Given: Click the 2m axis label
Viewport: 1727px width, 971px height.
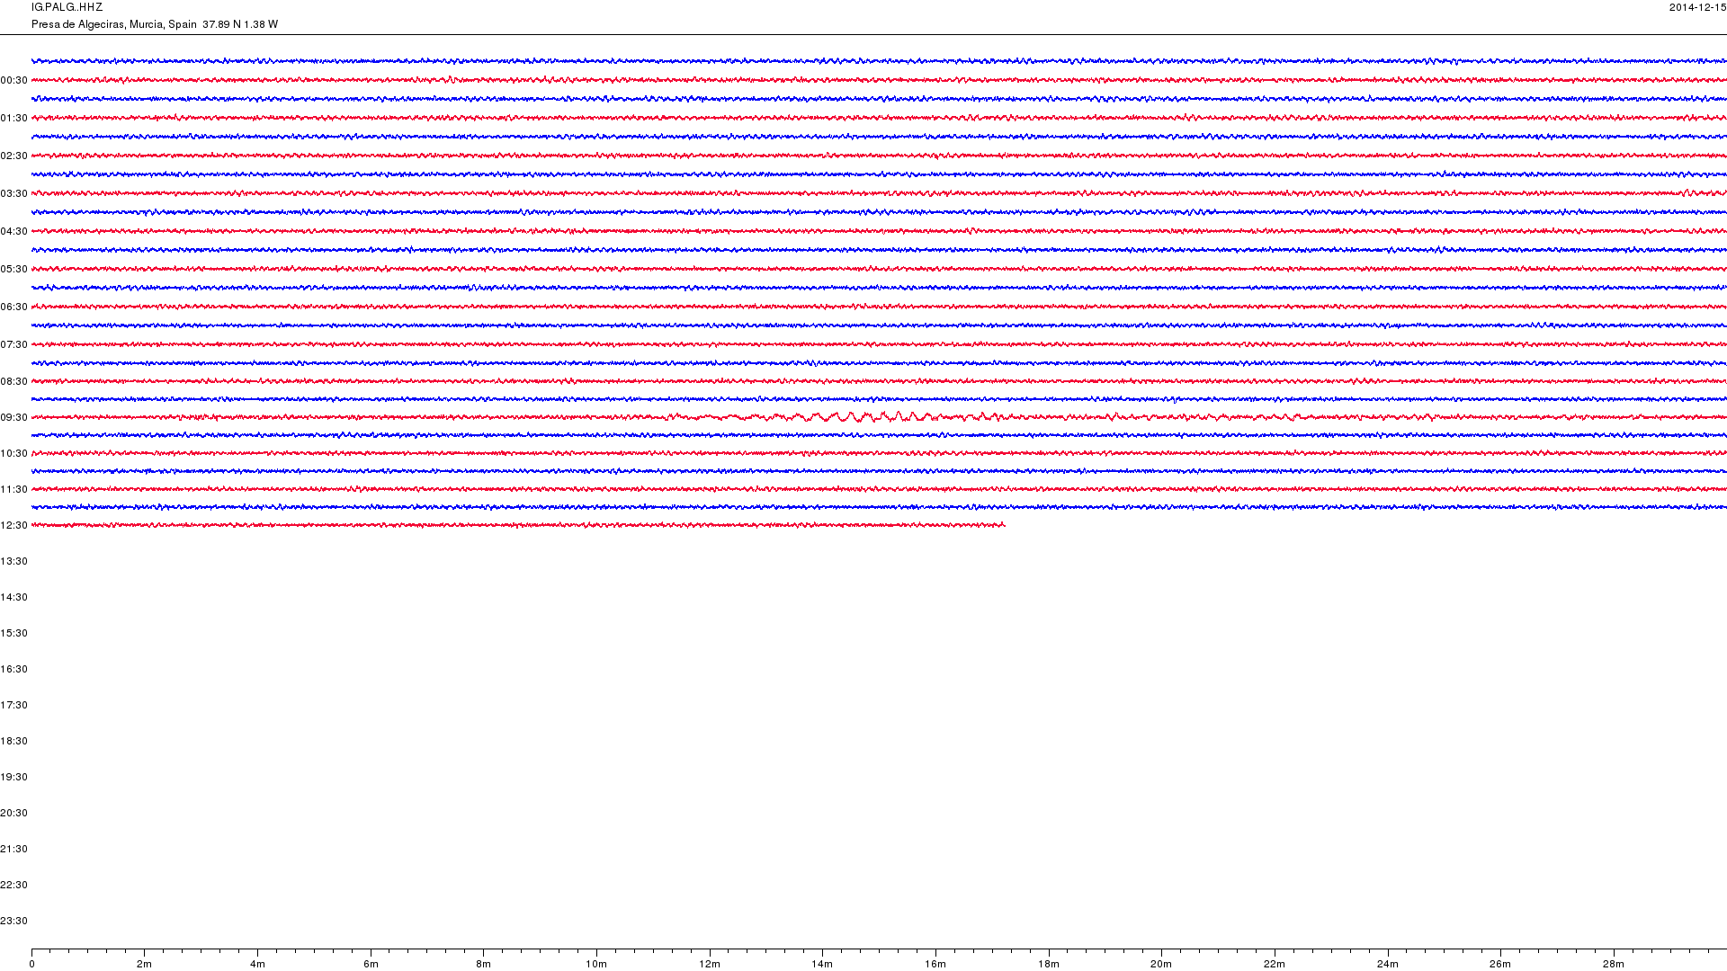Looking at the screenshot, I should point(144,964).
